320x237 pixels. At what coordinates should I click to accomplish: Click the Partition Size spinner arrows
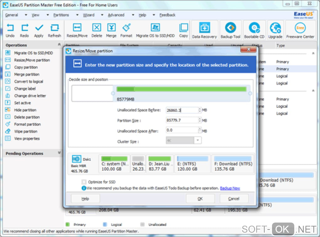[x=200, y=120]
